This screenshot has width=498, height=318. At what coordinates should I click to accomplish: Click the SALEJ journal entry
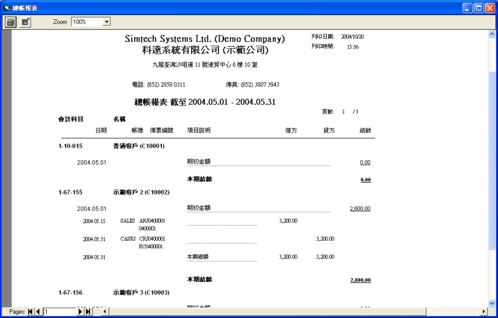[128, 220]
